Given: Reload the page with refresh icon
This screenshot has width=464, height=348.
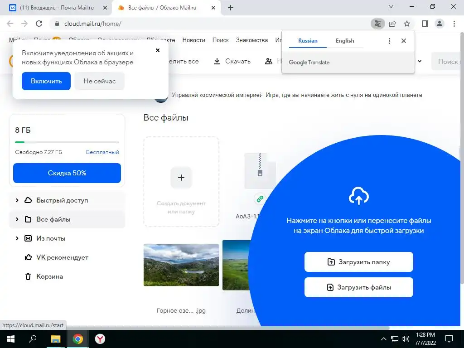Looking at the screenshot, I should point(39,24).
